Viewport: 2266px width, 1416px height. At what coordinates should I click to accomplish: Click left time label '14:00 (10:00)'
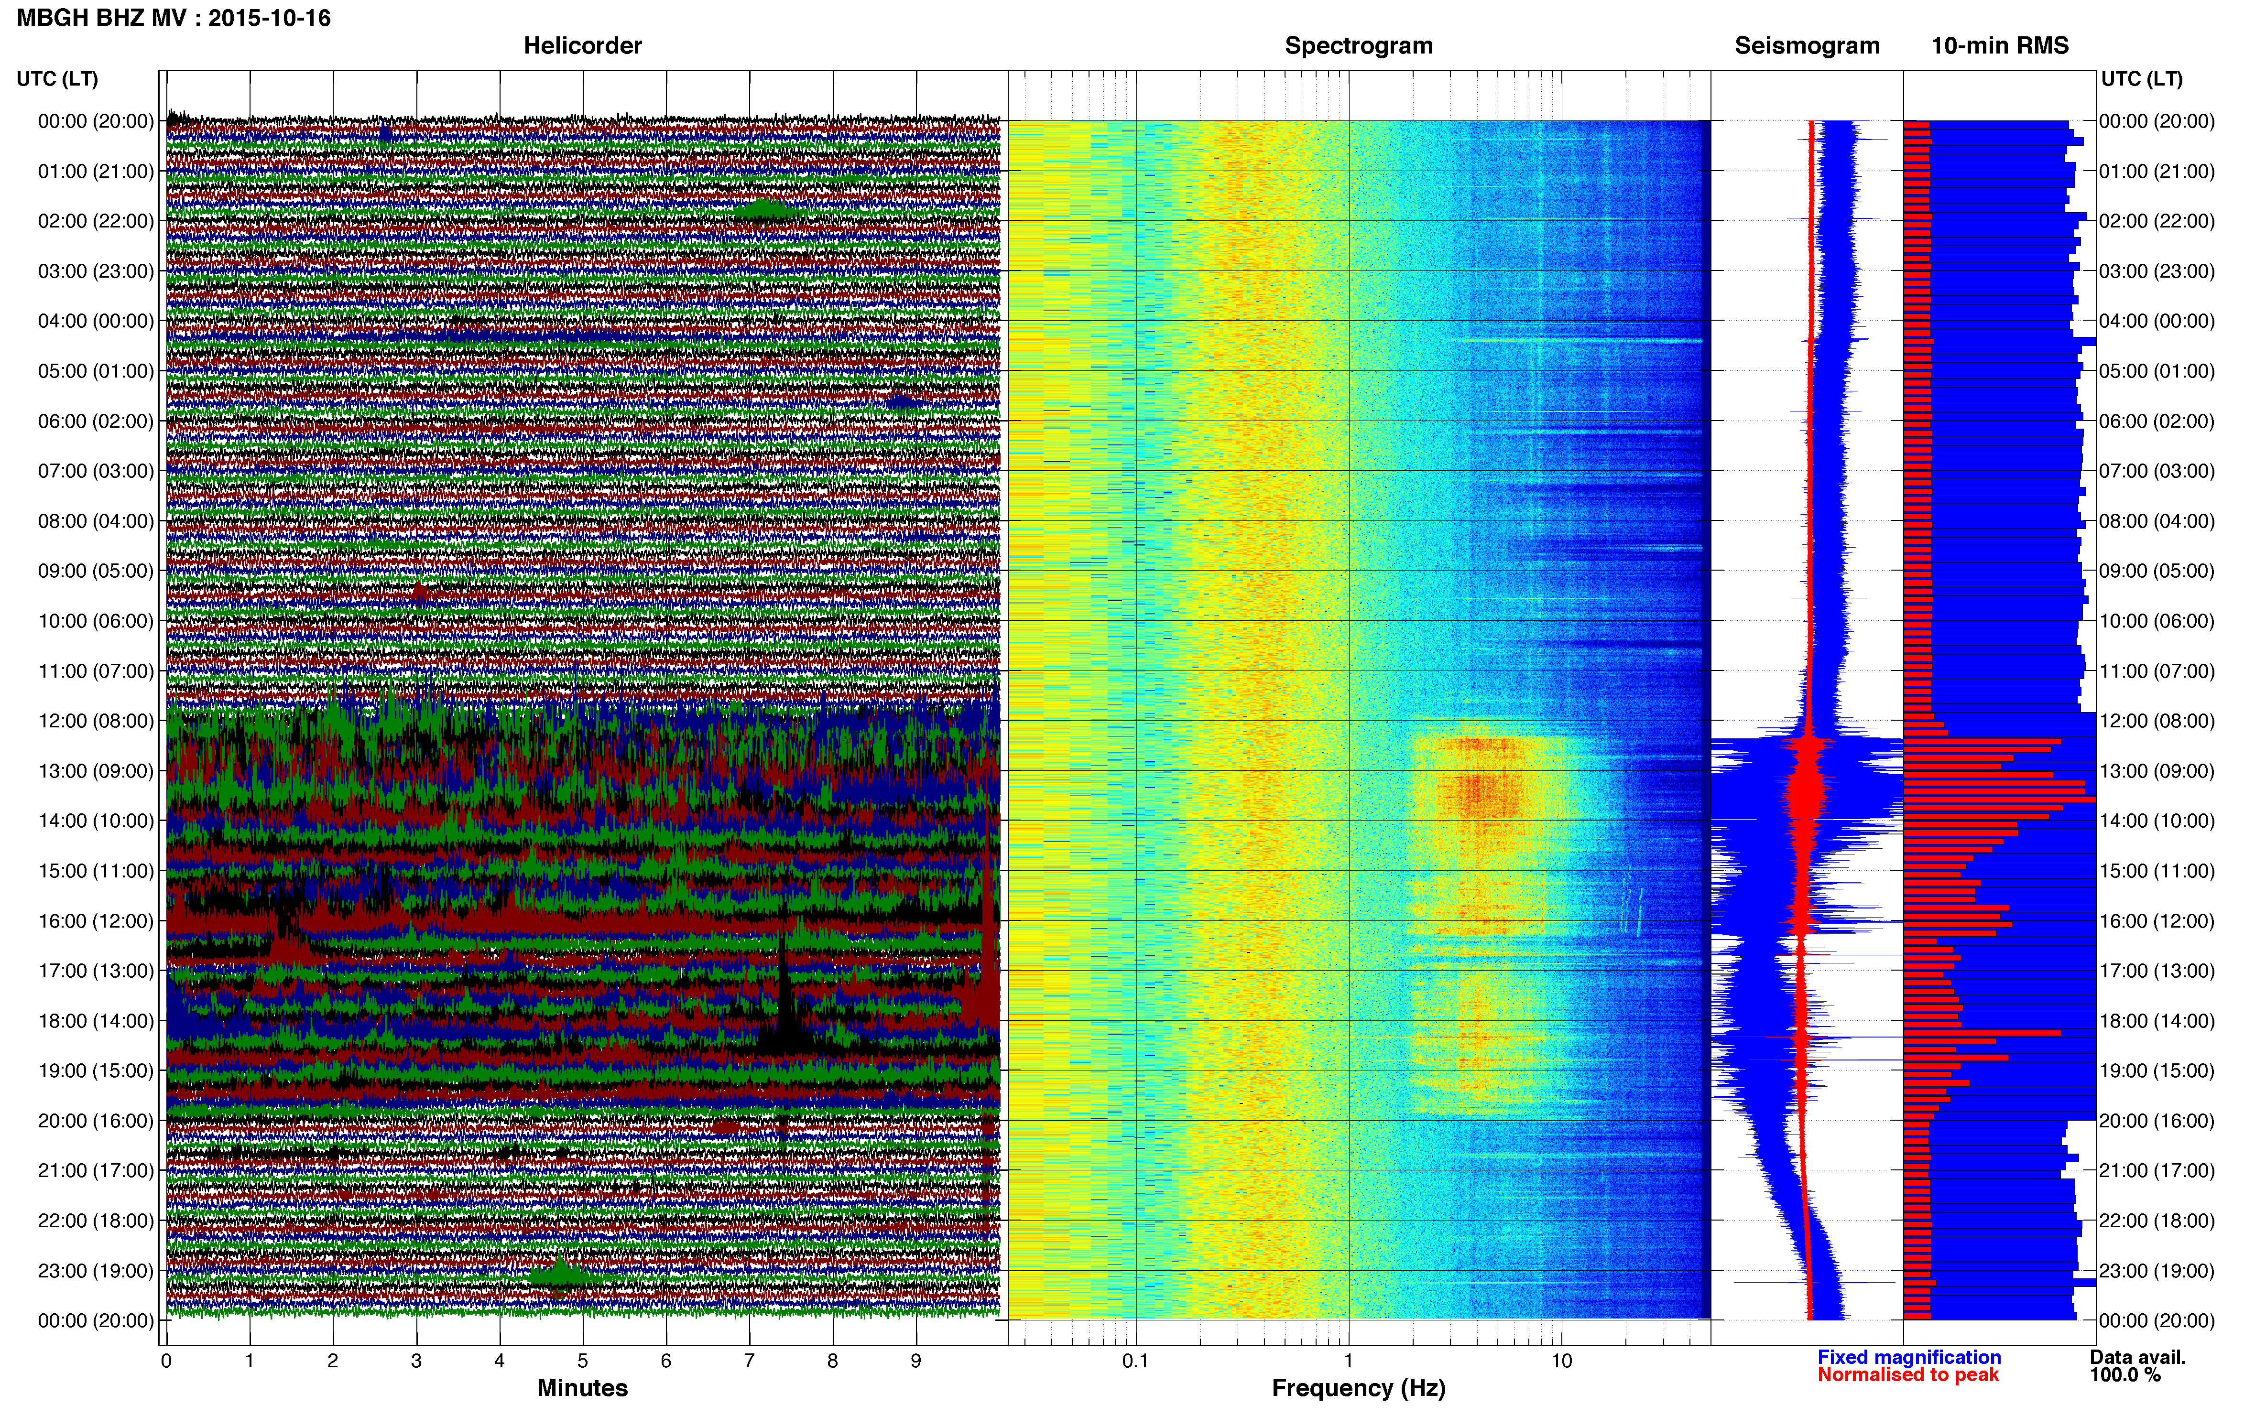pos(96,821)
